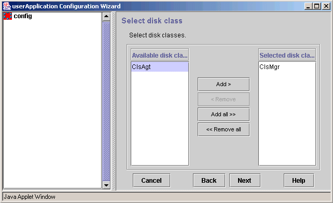Open Help for disk class selection
This screenshot has height=203, width=333.
299,181
